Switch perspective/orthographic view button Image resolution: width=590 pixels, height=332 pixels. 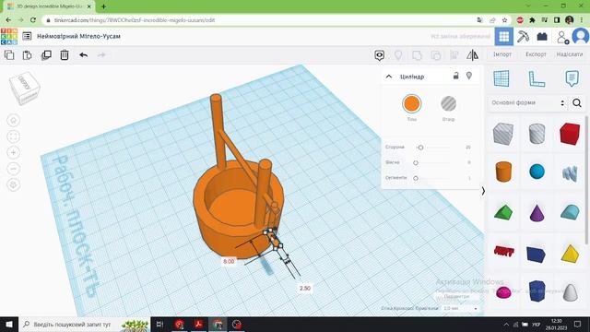[14, 184]
